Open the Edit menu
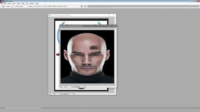 tap(5, 3)
